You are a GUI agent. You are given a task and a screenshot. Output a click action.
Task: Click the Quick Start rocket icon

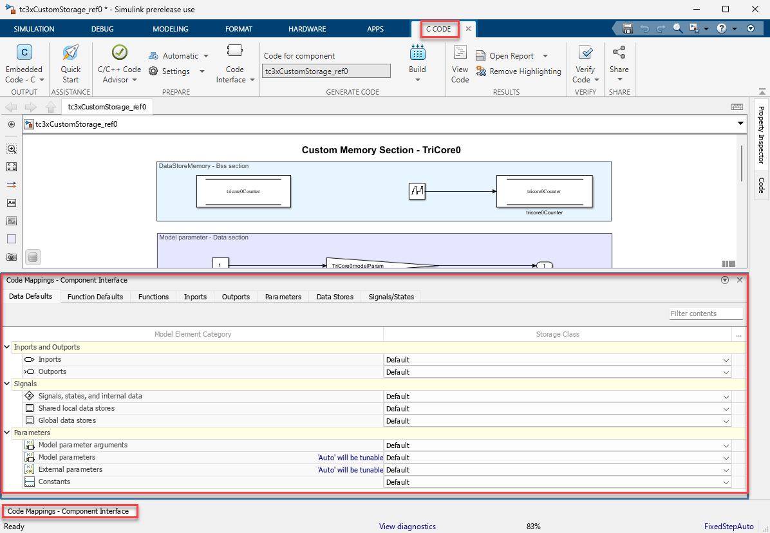coord(70,53)
